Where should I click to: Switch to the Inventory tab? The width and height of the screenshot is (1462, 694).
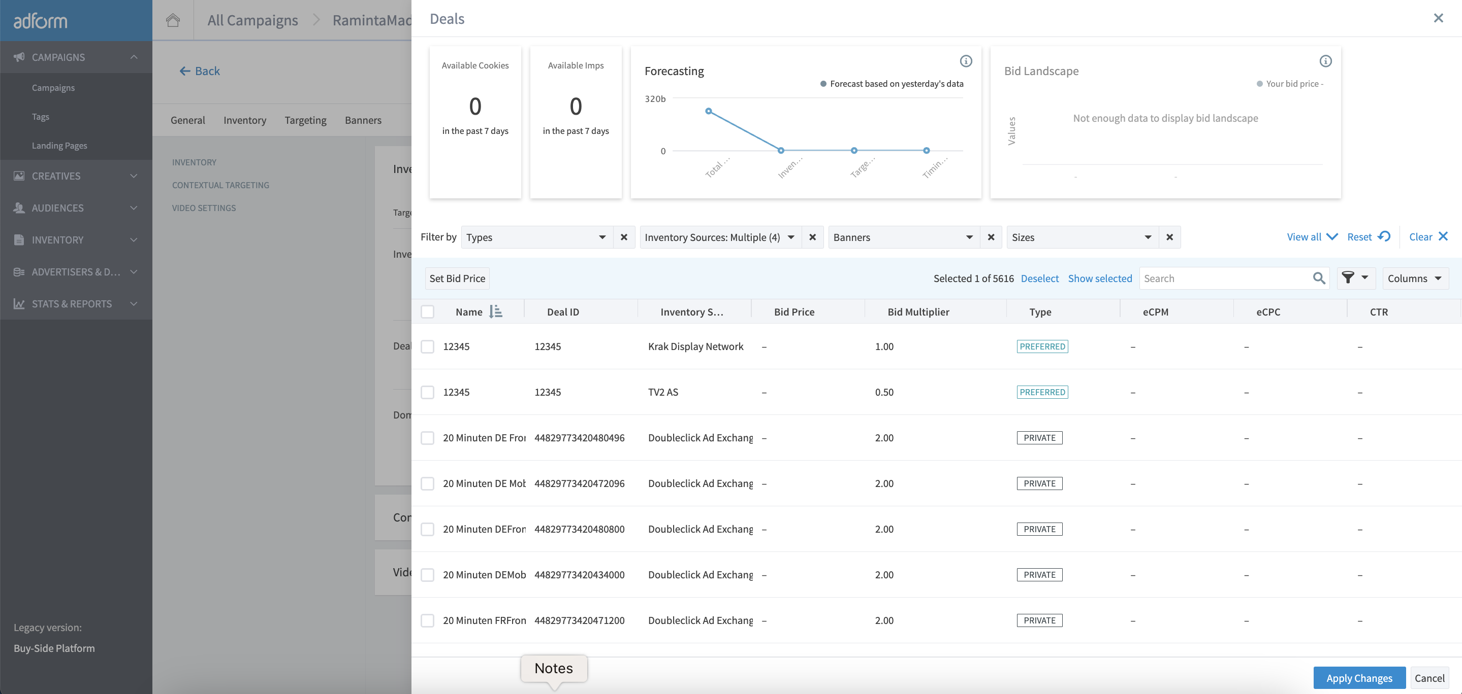coord(245,120)
